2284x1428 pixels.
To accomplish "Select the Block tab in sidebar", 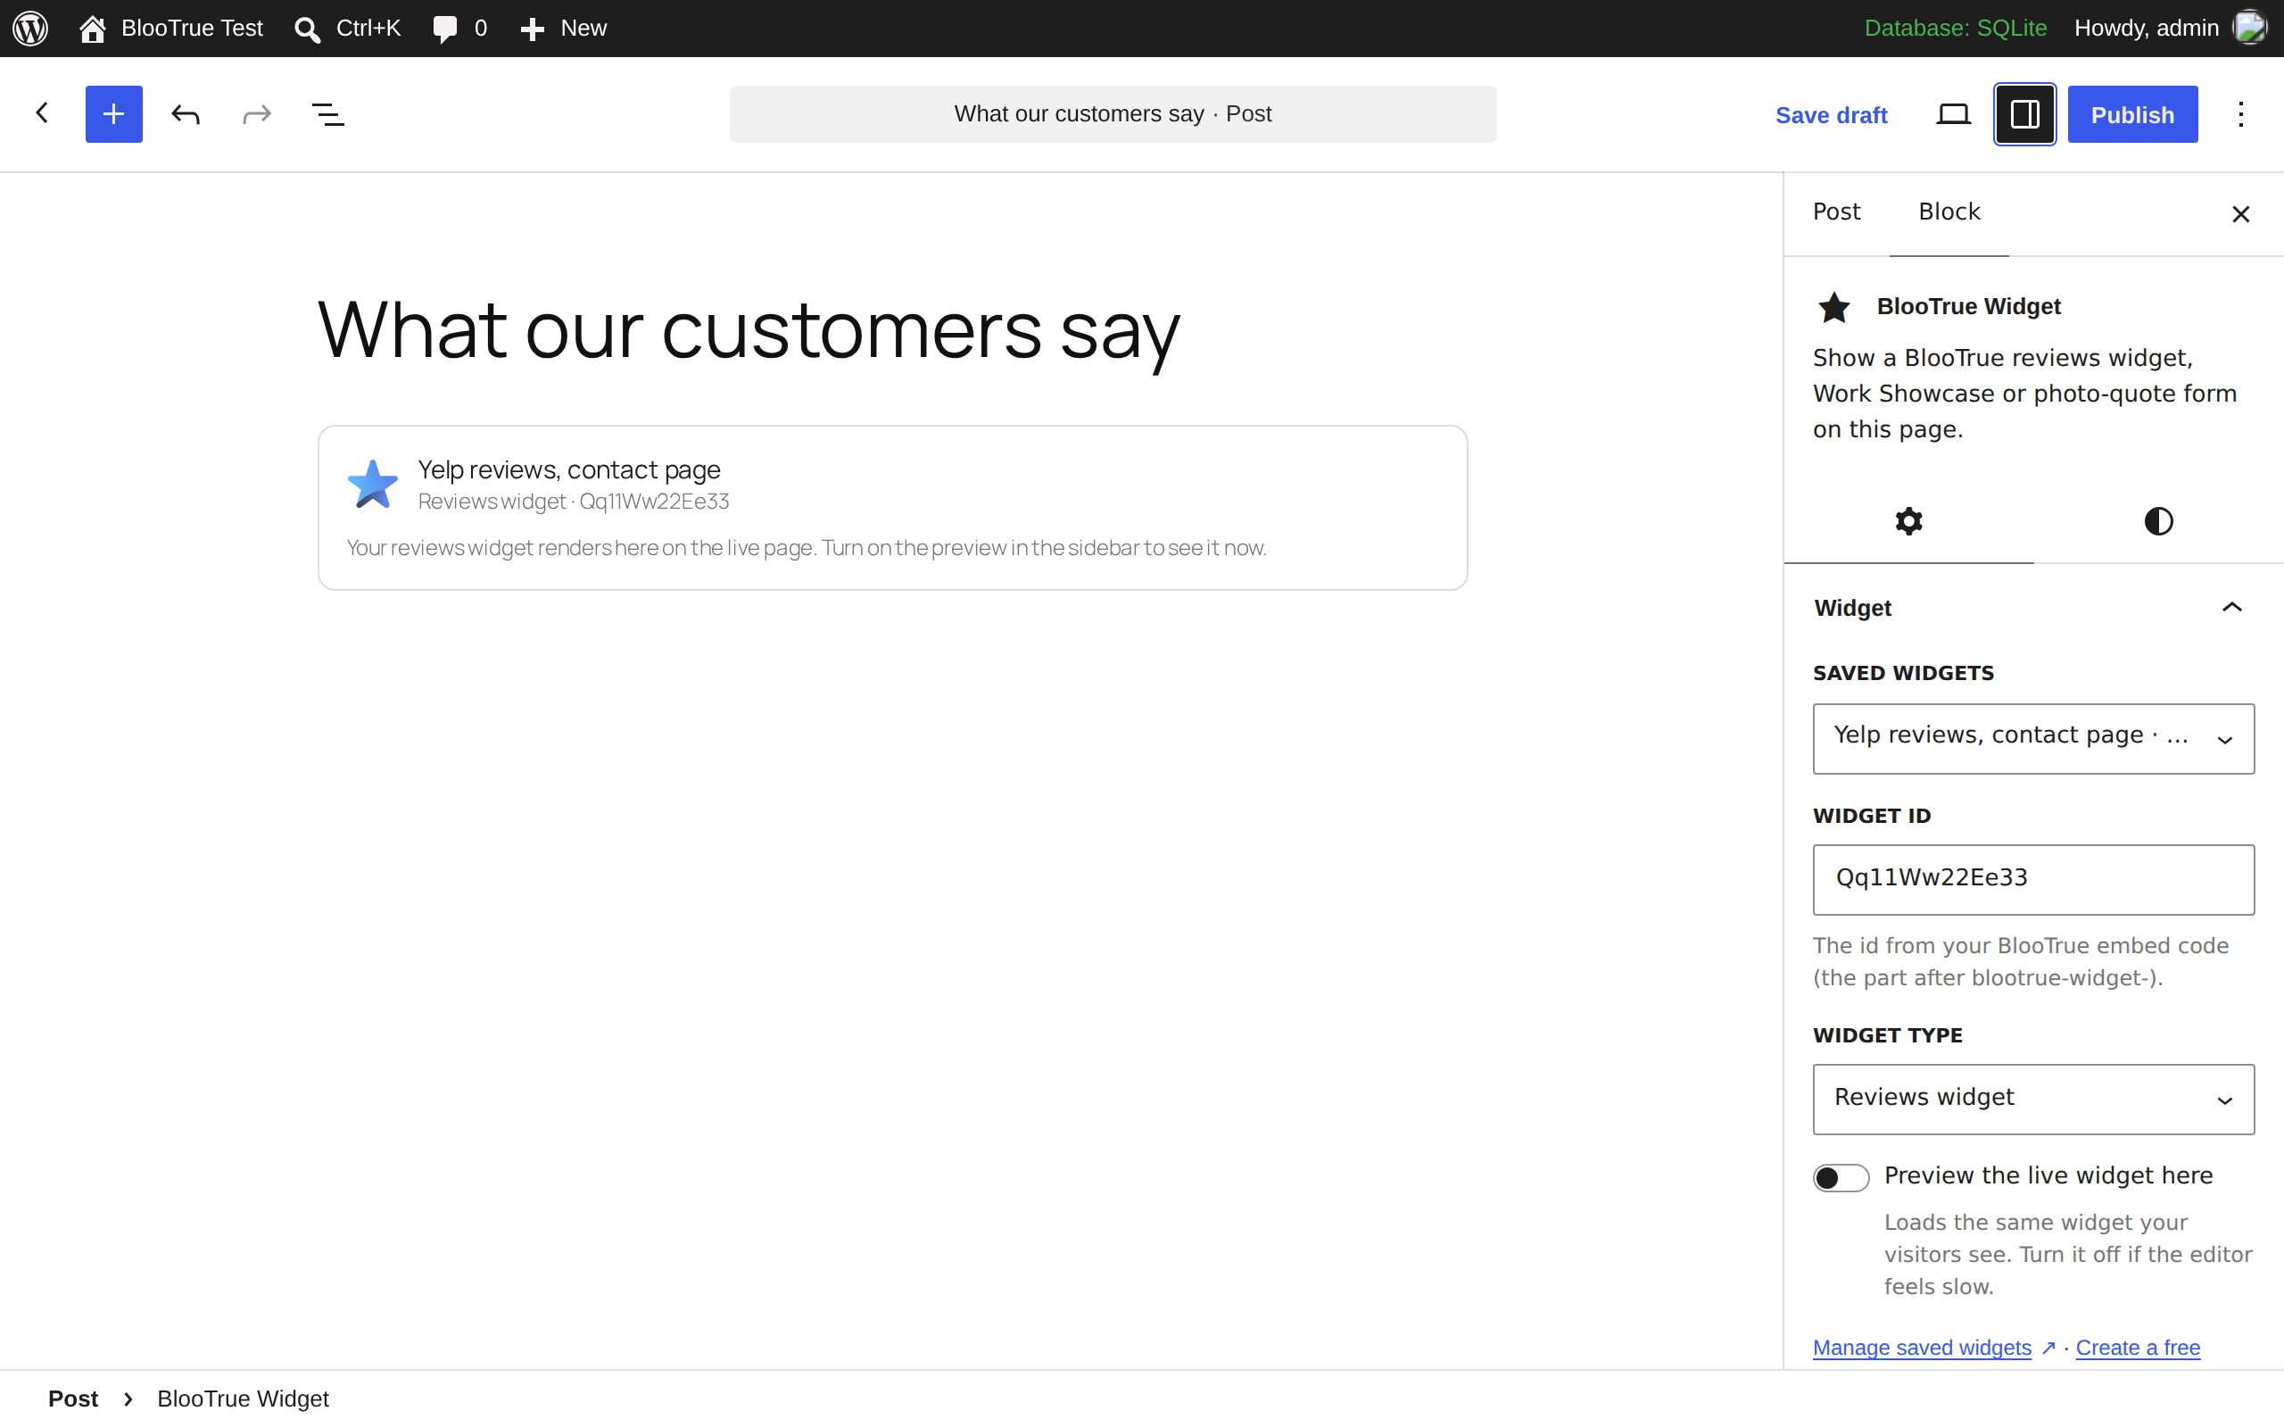I will tap(1949, 212).
